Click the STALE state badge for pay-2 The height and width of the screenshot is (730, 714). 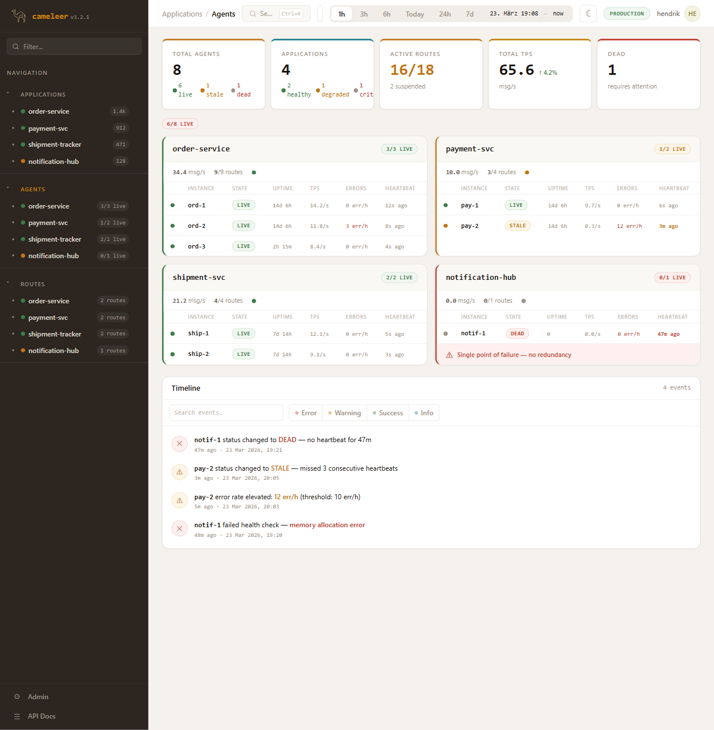518,226
